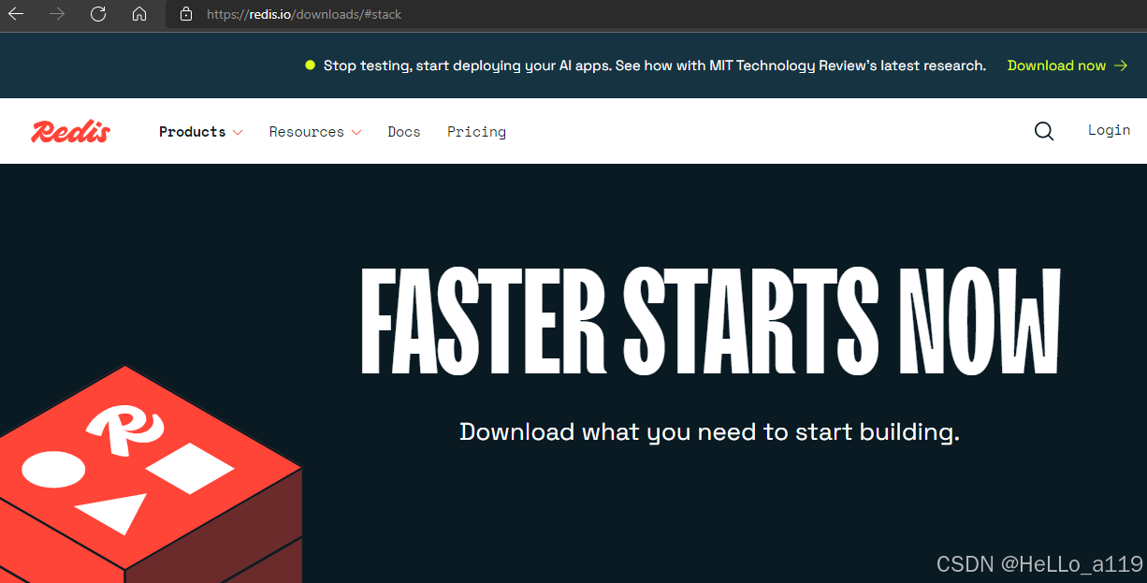Screen dimensions: 1147x583
Task: Open site search magnifier icon
Action: point(1044,132)
